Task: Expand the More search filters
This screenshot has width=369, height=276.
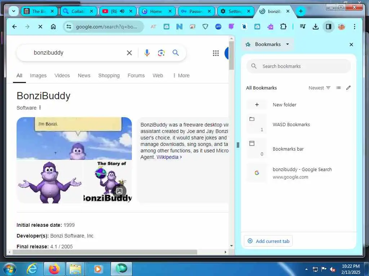Action: (181, 75)
